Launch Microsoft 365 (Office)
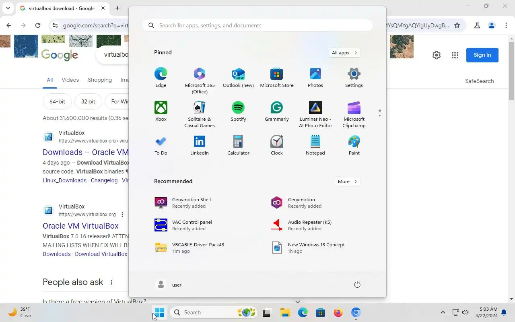This screenshot has height=322, width=515. coord(200,80)
